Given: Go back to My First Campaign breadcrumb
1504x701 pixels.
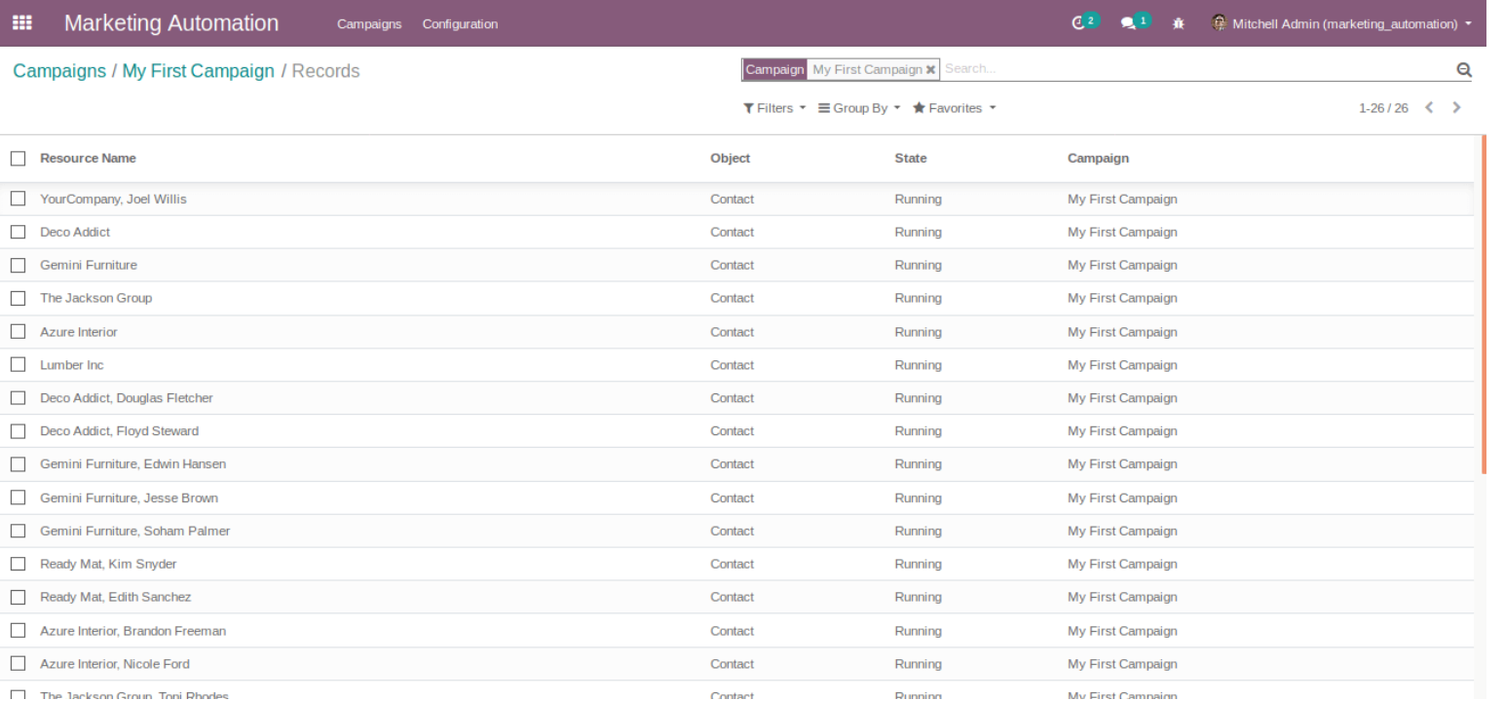Looking at the screenshot, I should 198,71.
